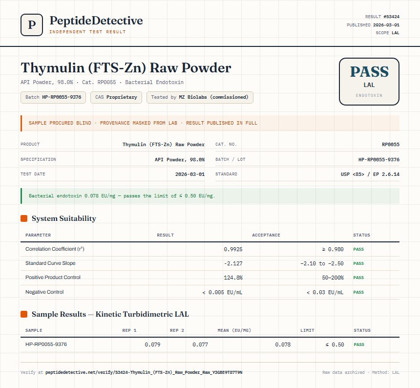Image resolution: width=420 pixels, height=388 pixels.
Task: Select published date 2026-03-01 in header
Action: 386,25
